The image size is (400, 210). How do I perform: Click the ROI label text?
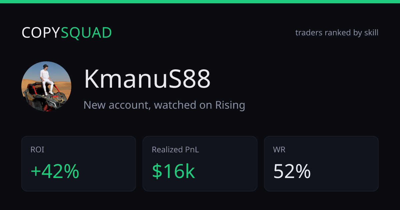(37, 150)
